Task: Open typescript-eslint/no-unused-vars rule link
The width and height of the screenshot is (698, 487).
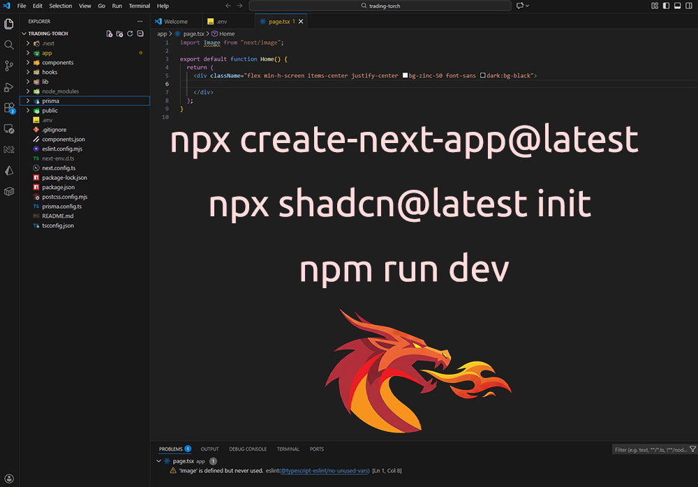Action: tap(325, 471)
